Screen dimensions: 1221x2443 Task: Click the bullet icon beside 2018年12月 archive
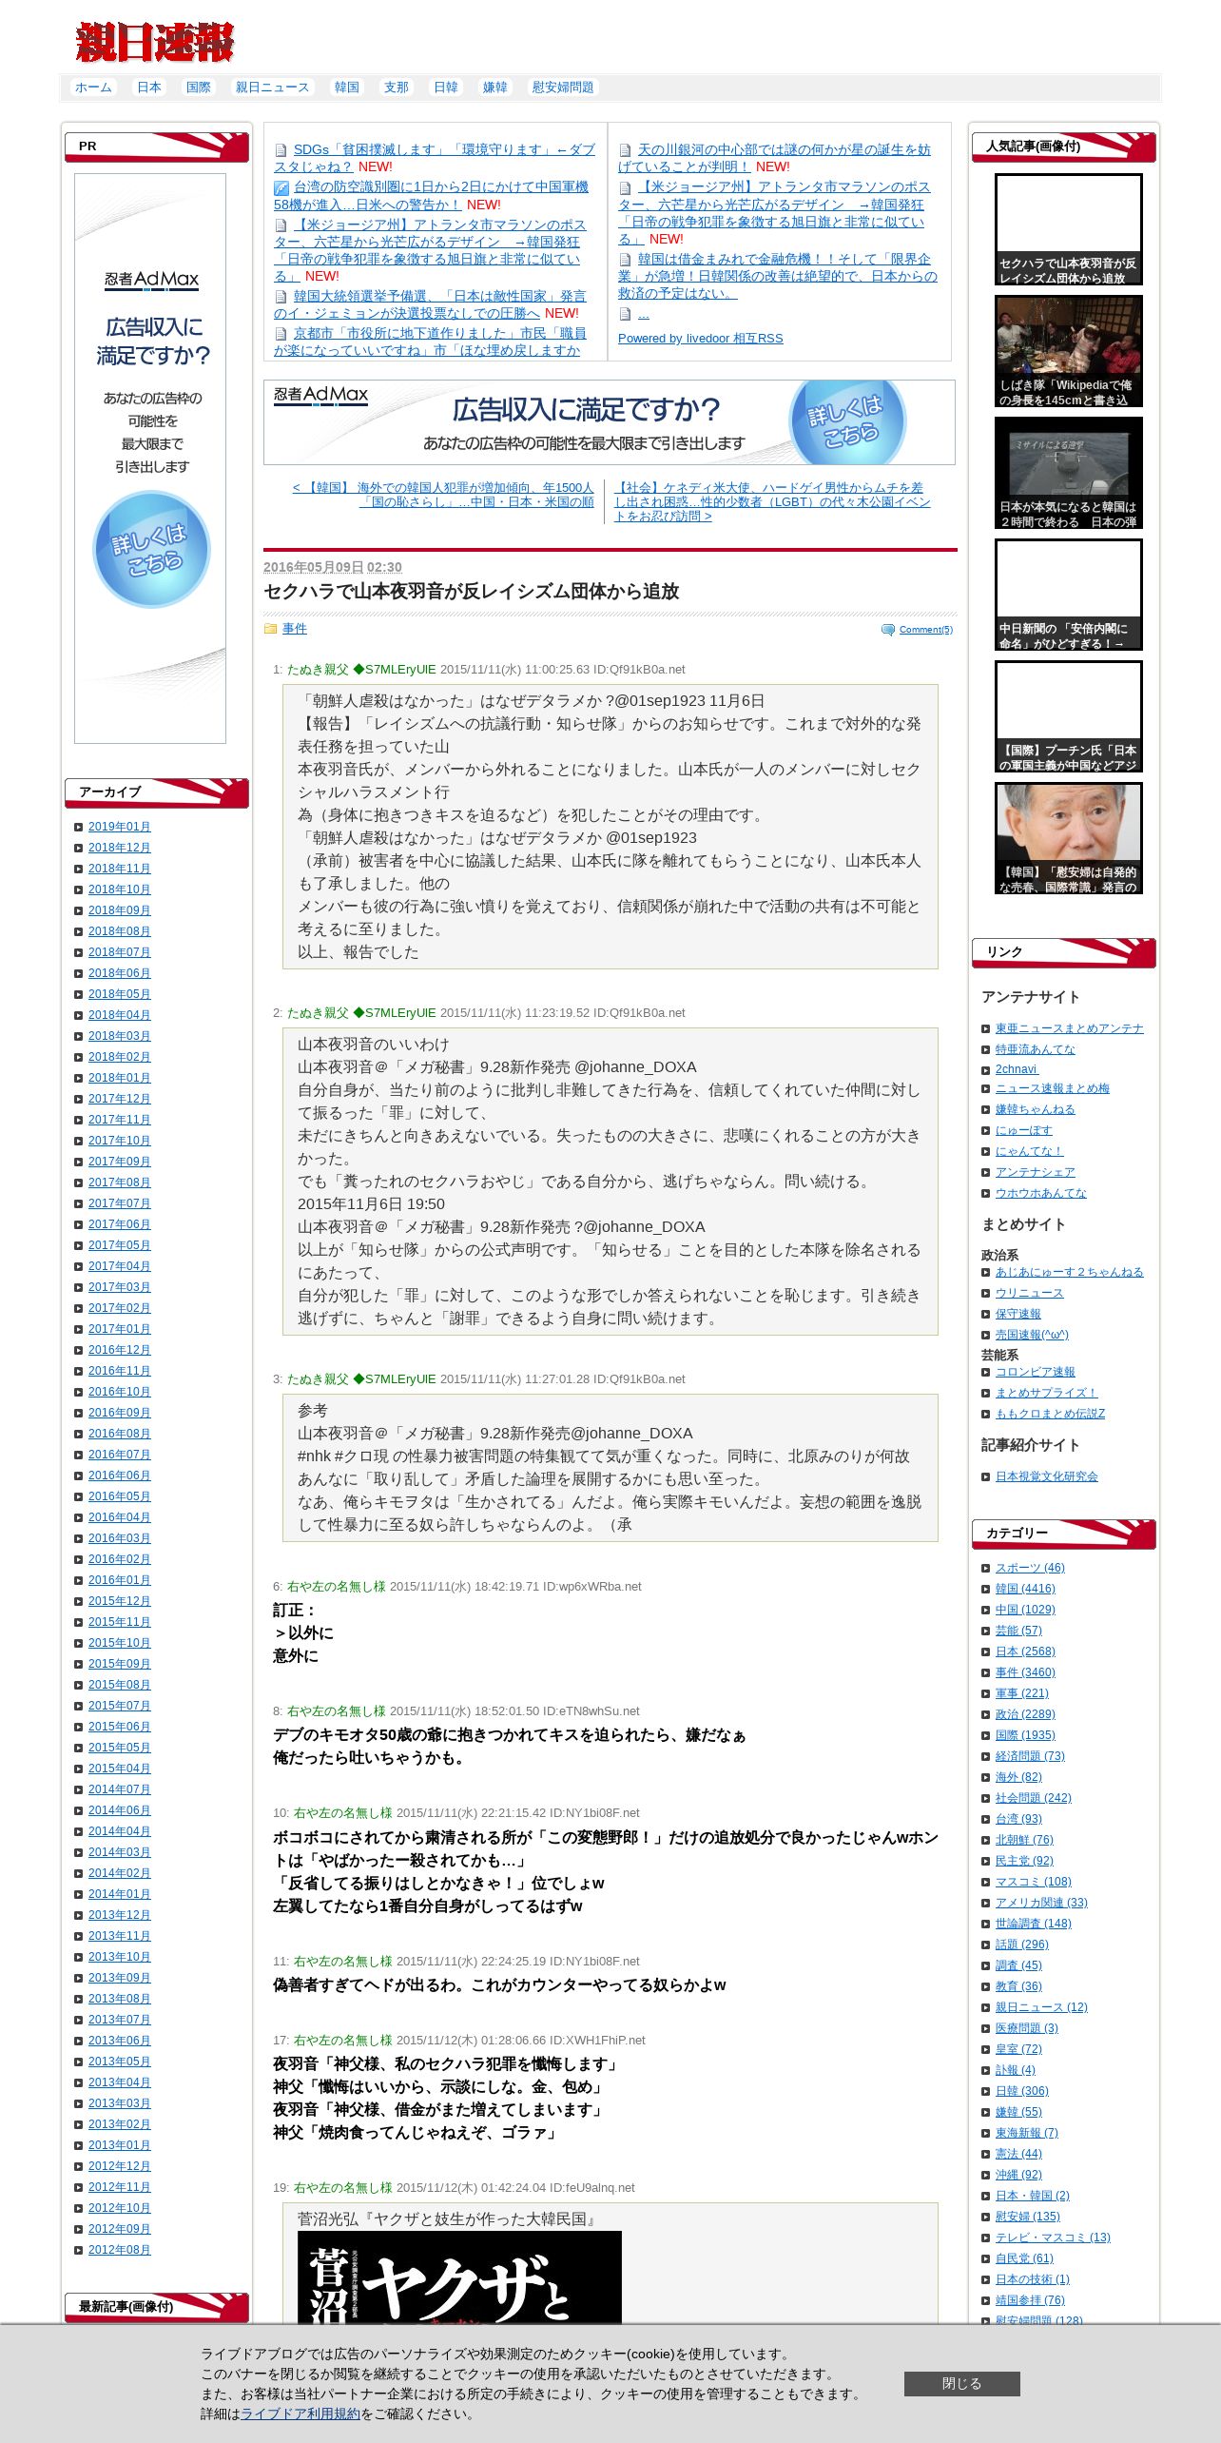click(79, 848)
